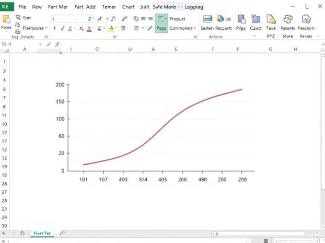Click the Caost chart icon
325x243 pixels.
(x=256, y=19)
